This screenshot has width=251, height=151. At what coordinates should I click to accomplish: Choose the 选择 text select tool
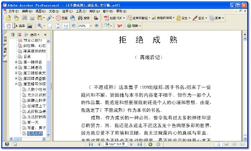19,26
